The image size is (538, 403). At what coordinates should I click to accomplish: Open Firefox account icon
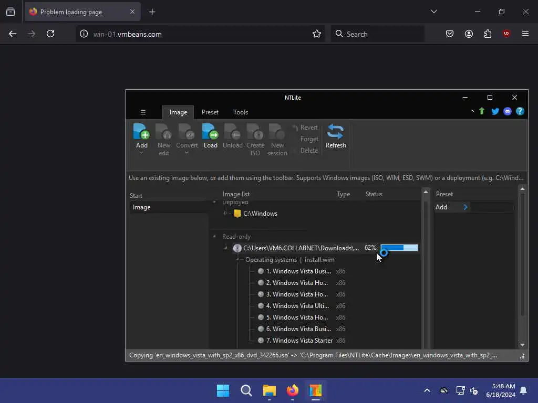coord(469,34)
